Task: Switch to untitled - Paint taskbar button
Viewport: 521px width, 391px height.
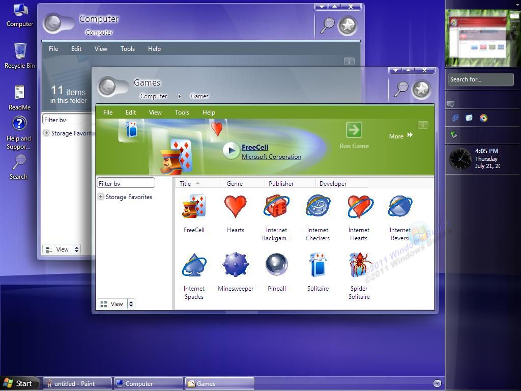Action: coord(77,383)
